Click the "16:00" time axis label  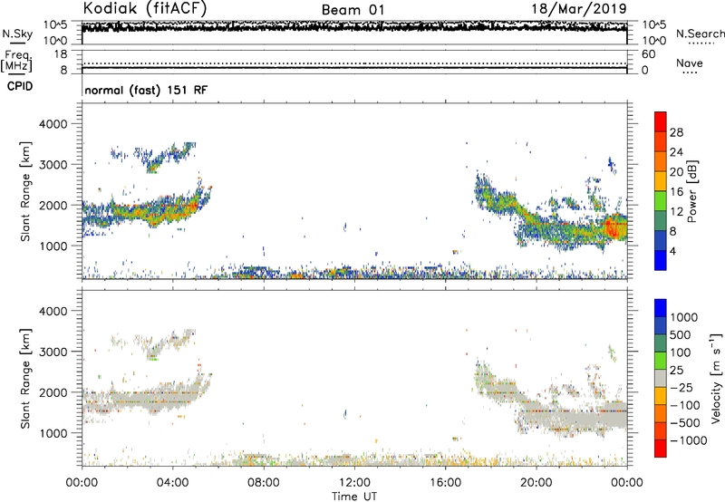pyautogui.click(x=445, y=483)
